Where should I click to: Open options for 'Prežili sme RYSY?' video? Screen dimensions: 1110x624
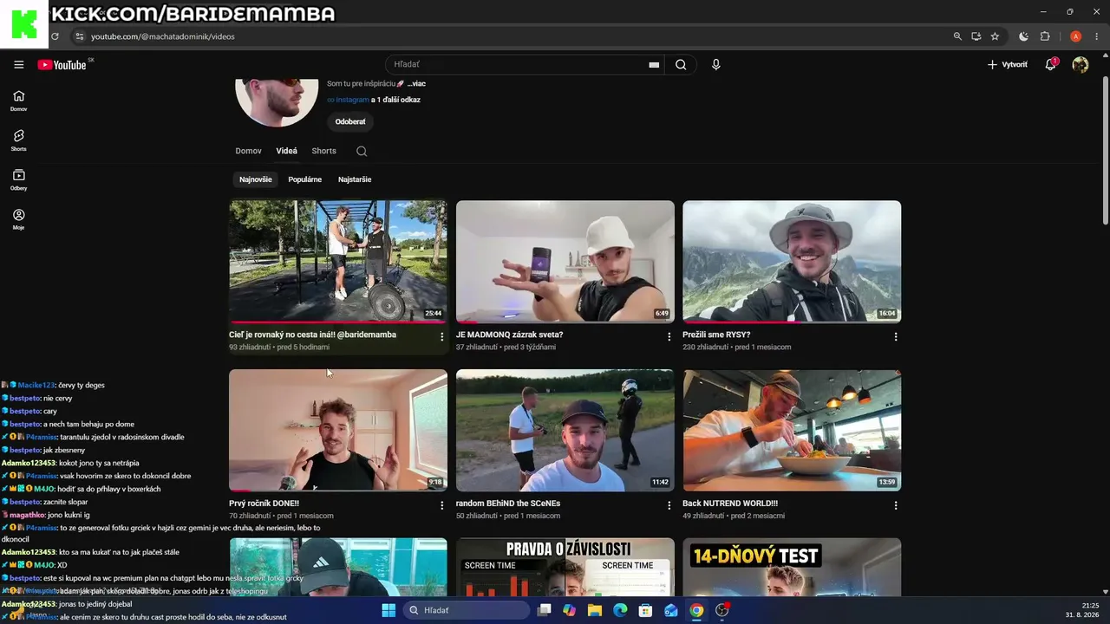(x=896, y=336)
